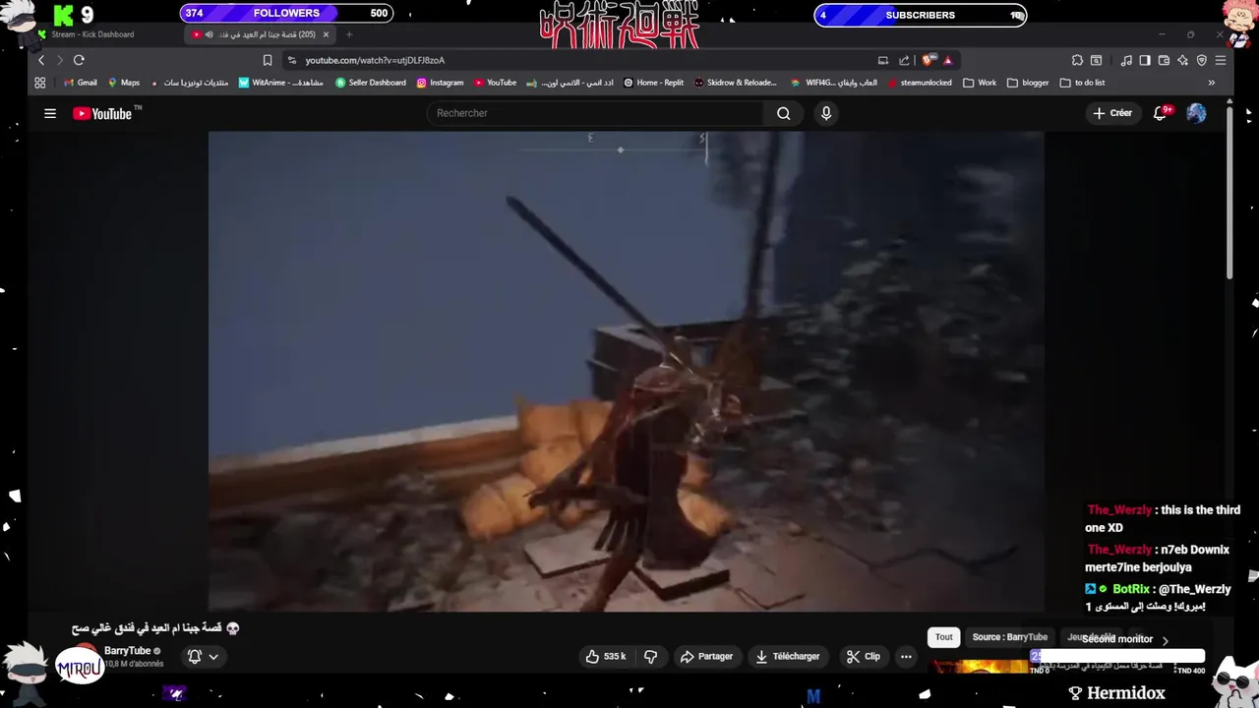Open YouTube notifications bell
This screenshot has height=708, width=1259.
(x=1161, y=113)
